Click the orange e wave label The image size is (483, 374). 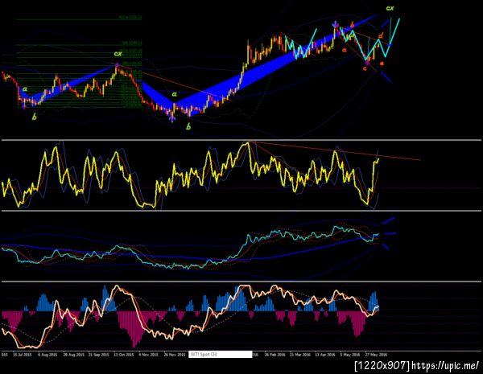(x=382, y=64)
